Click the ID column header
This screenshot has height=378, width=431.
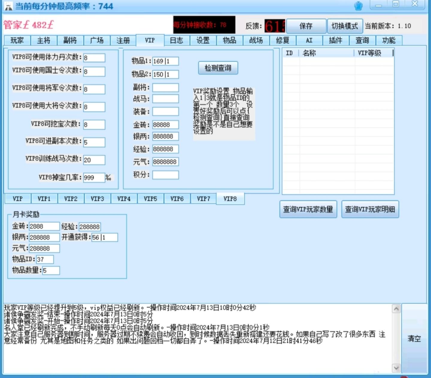pyautogui.click(x=291, y=53)
